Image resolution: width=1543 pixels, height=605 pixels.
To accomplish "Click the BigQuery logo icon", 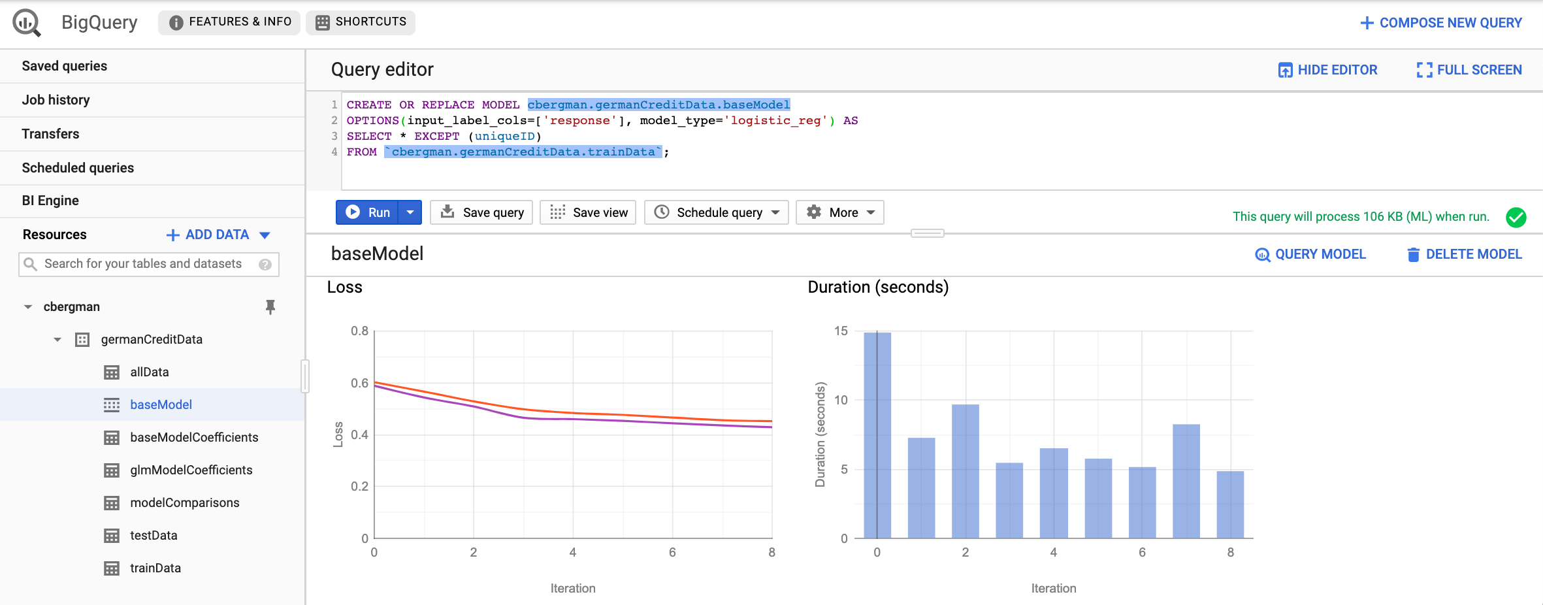I will pyautogui.click(x=26, y=22).
